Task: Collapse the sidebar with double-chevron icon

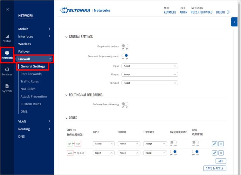Action: point(7,10)
